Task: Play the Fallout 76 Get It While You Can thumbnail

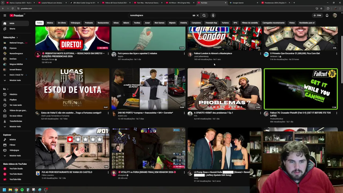Action: coord(301,89)
